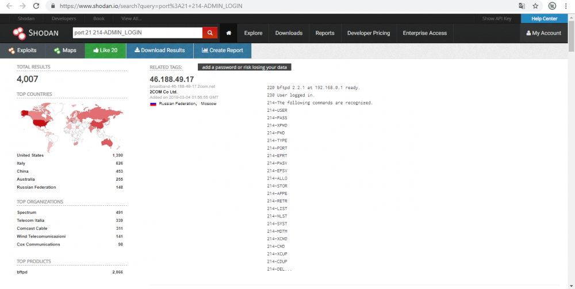
Task: Click Create Report button
Action: tap(222, 50)
